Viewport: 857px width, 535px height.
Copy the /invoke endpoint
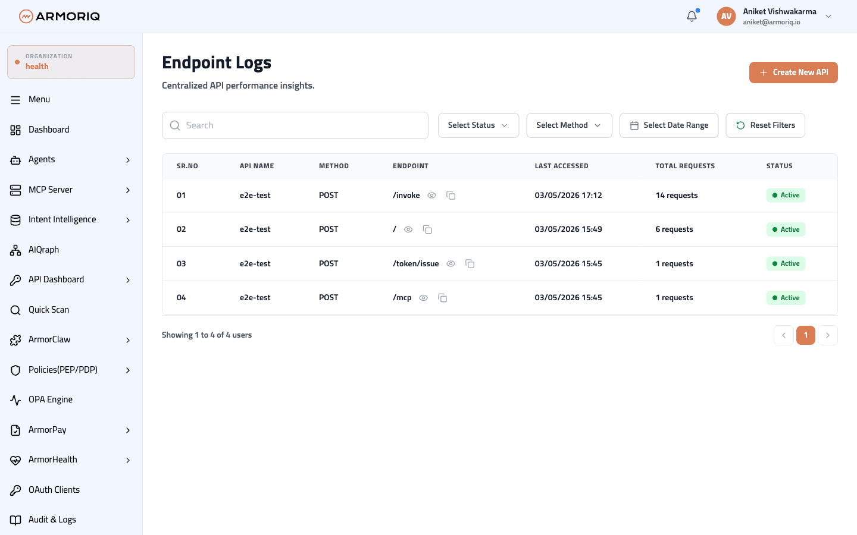(x=451, y=196)
